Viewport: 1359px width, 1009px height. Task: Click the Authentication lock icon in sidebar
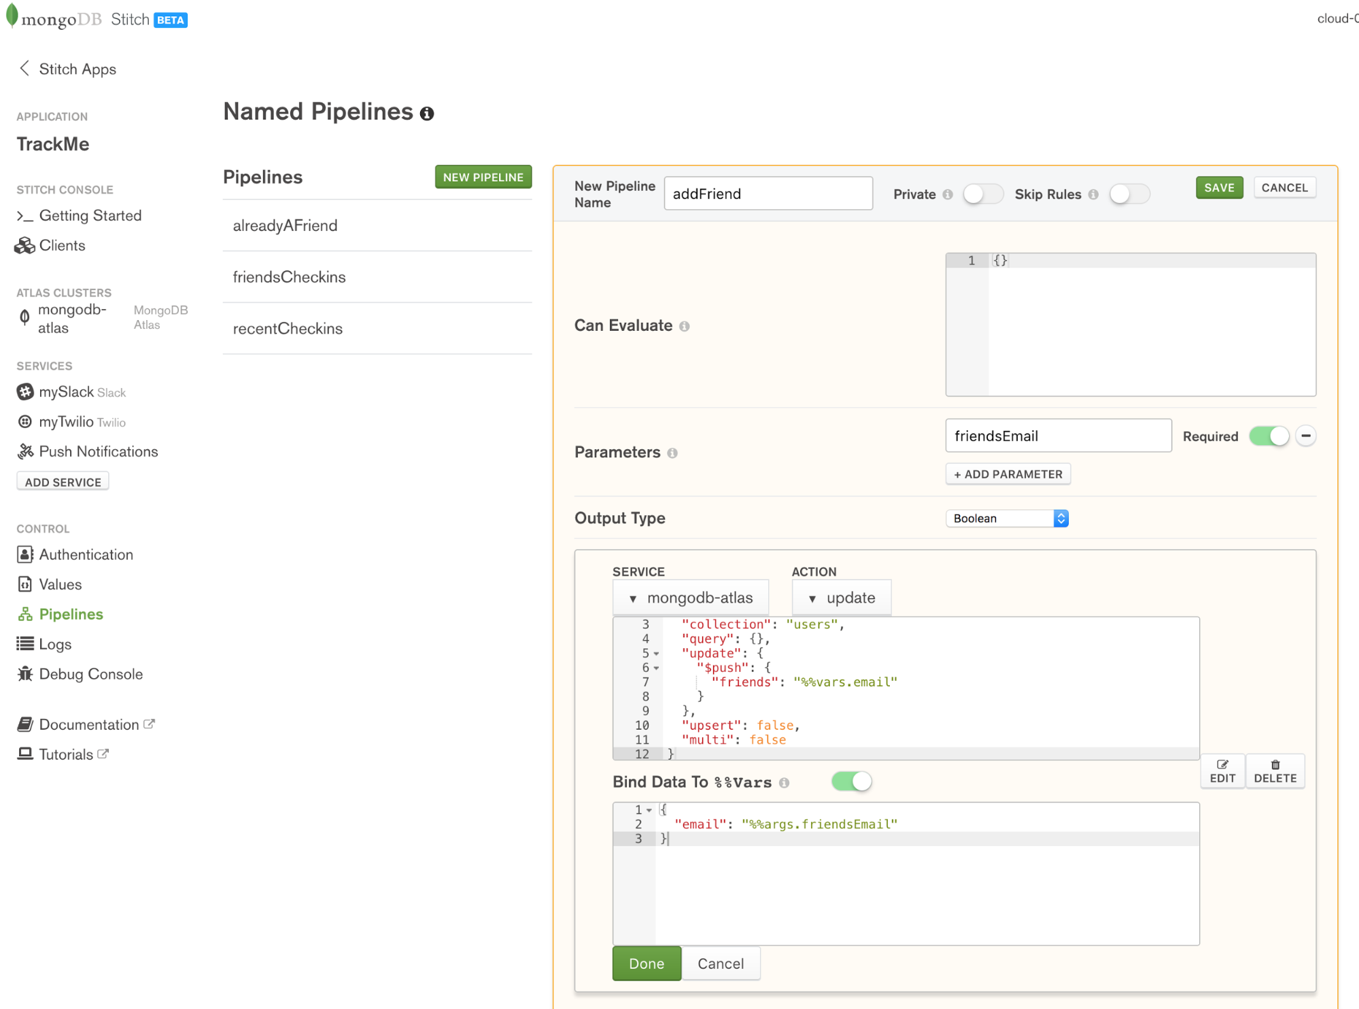tap(25, 554)
